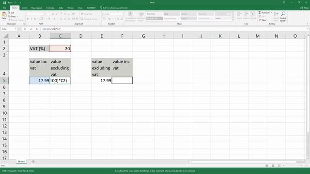Click the zoom slider in status bar
The height and width of the screenshot is (174, 310).
(293, 166)
